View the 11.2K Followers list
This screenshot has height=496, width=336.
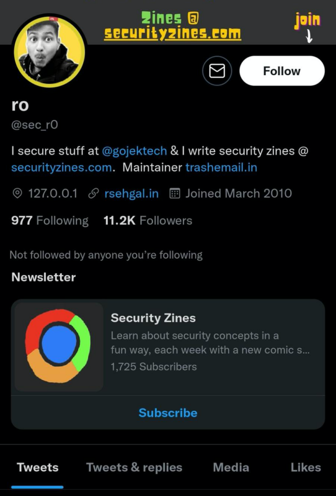148,221
